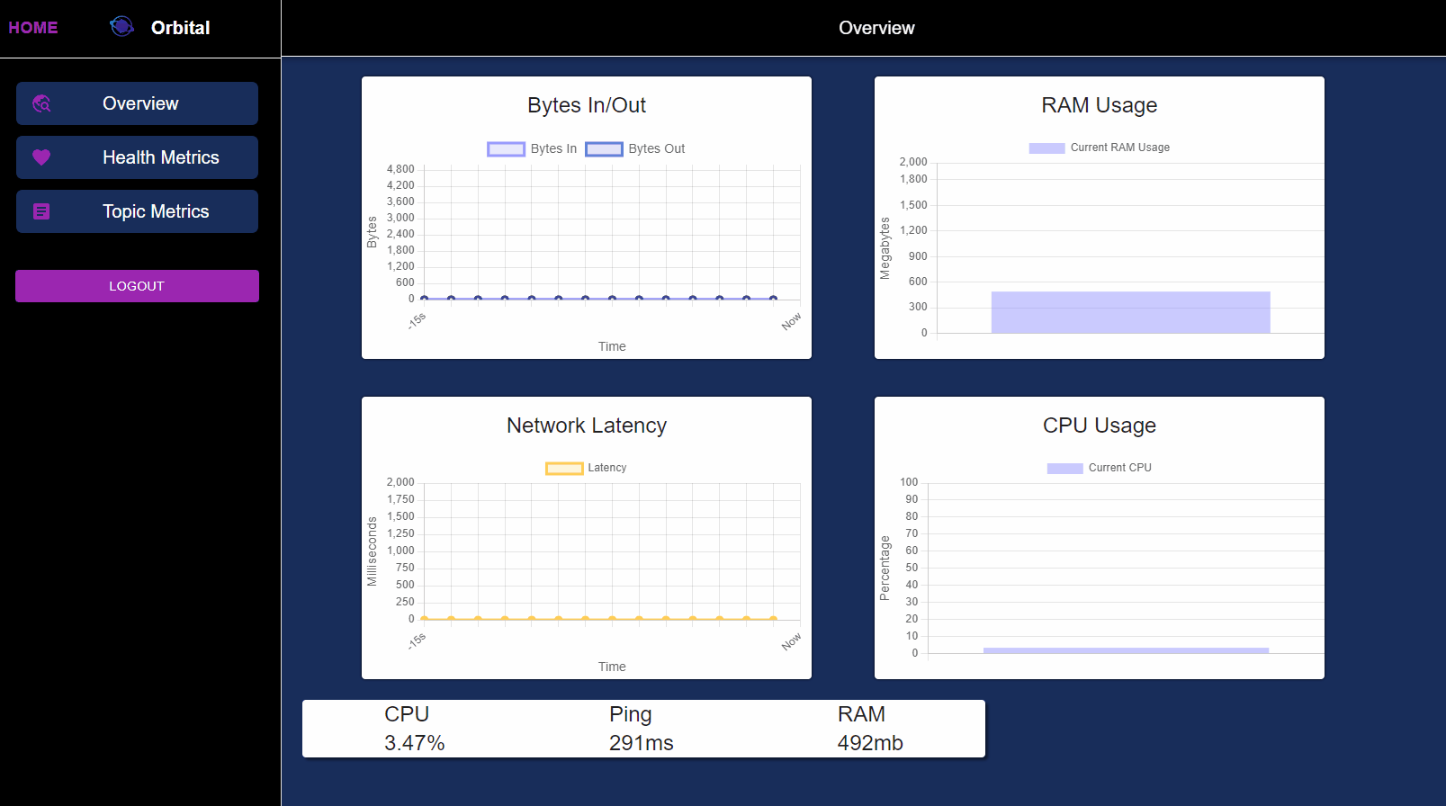Click the 492mb RAM value

click(x=870, y=743)
